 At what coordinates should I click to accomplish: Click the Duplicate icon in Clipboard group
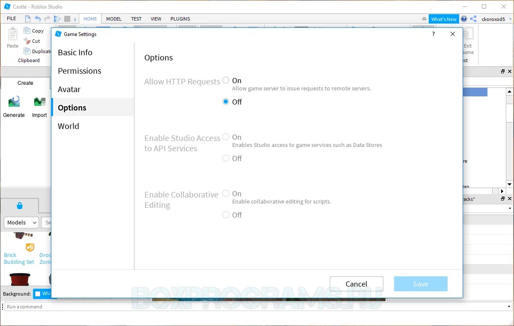point(27,51)
